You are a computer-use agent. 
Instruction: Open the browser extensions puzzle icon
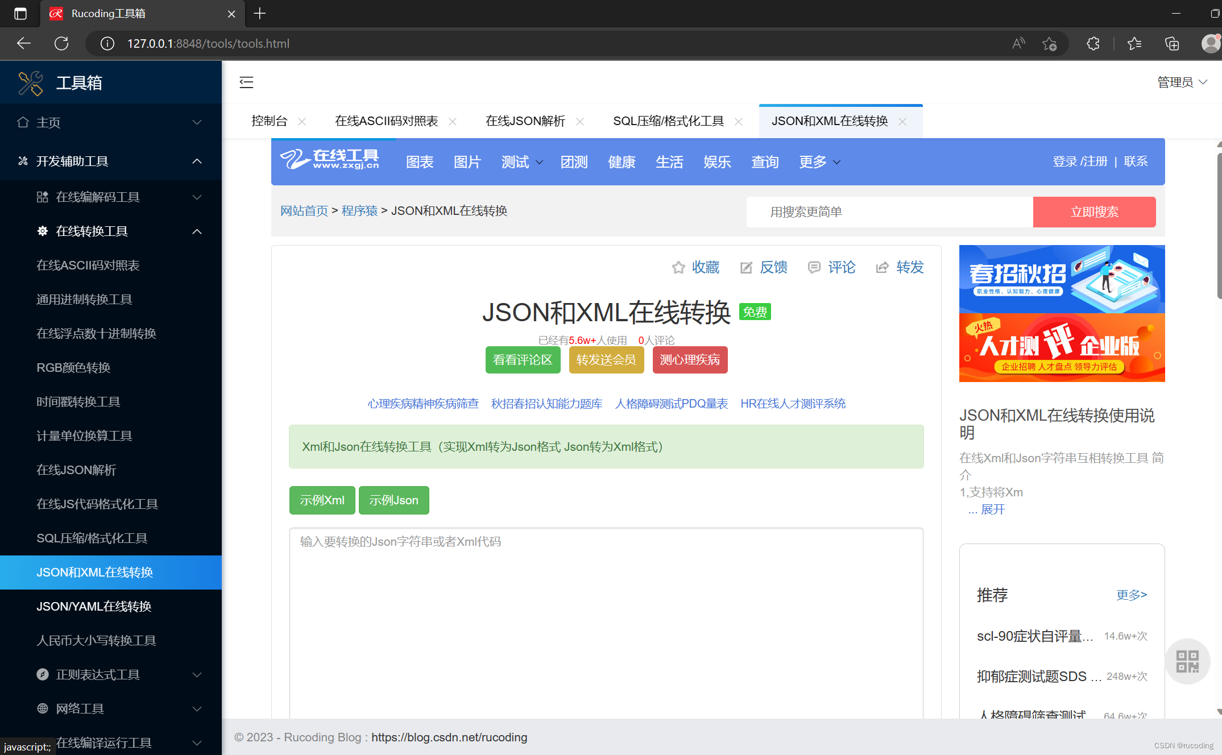click(x=1092, y=44)
